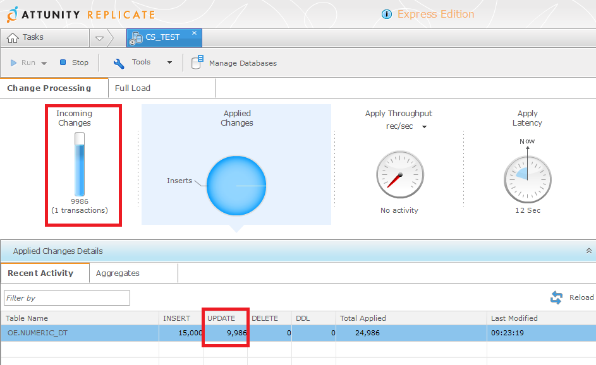Close the CS_TEST tab

194,33
